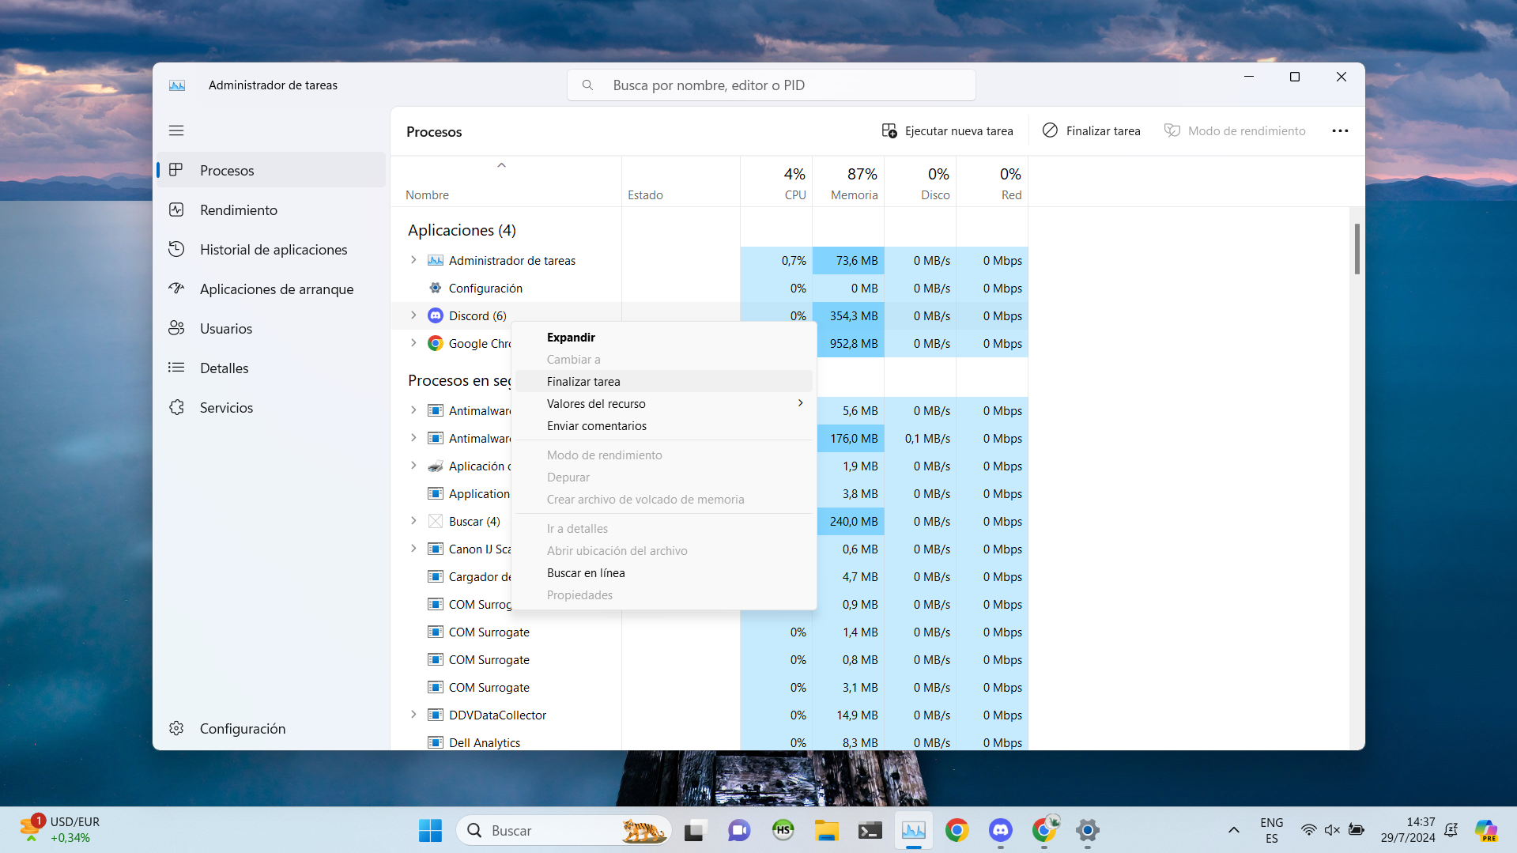Click Finalizar tarea in the toolbar
Viewport: 1517px width, 853px height.
1092,130
